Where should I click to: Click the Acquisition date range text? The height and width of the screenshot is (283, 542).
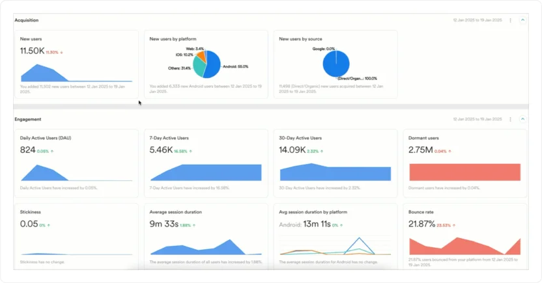478,20
